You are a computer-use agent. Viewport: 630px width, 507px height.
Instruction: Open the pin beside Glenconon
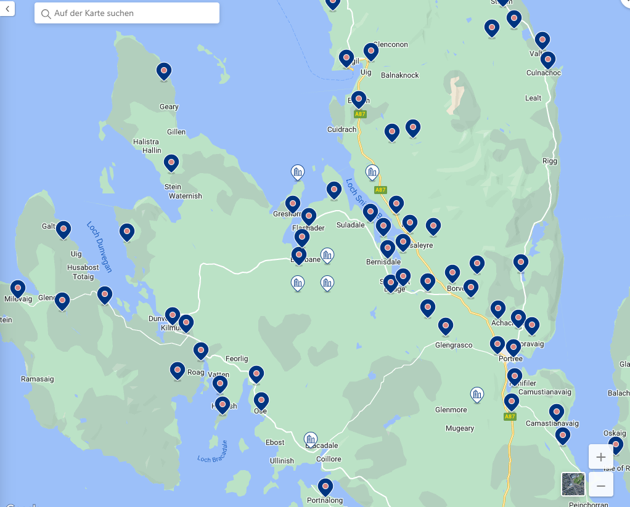(371, 52)
